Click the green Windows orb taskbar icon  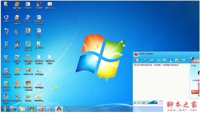32,109
